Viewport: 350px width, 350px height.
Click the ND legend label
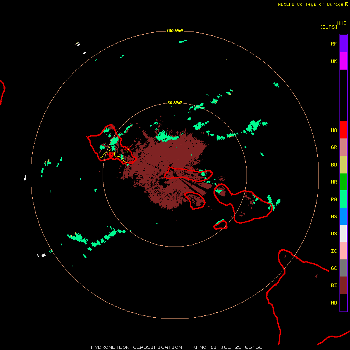(x=334, y=303)
